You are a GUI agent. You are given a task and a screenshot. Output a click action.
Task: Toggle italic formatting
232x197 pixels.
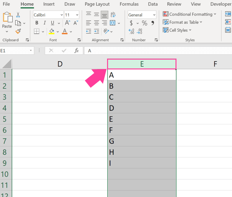[x=44, y=23]
